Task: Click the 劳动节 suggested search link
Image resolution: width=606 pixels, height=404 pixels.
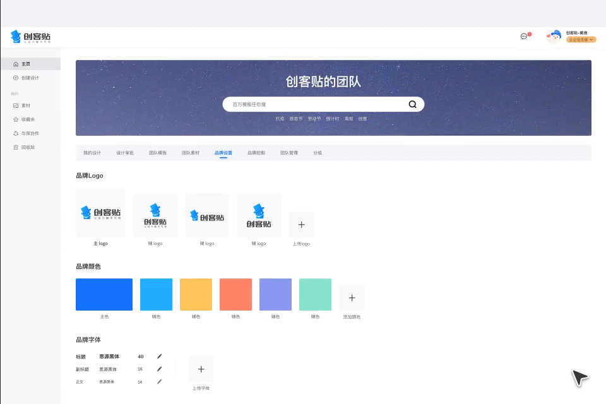Action: coord(314,119)
